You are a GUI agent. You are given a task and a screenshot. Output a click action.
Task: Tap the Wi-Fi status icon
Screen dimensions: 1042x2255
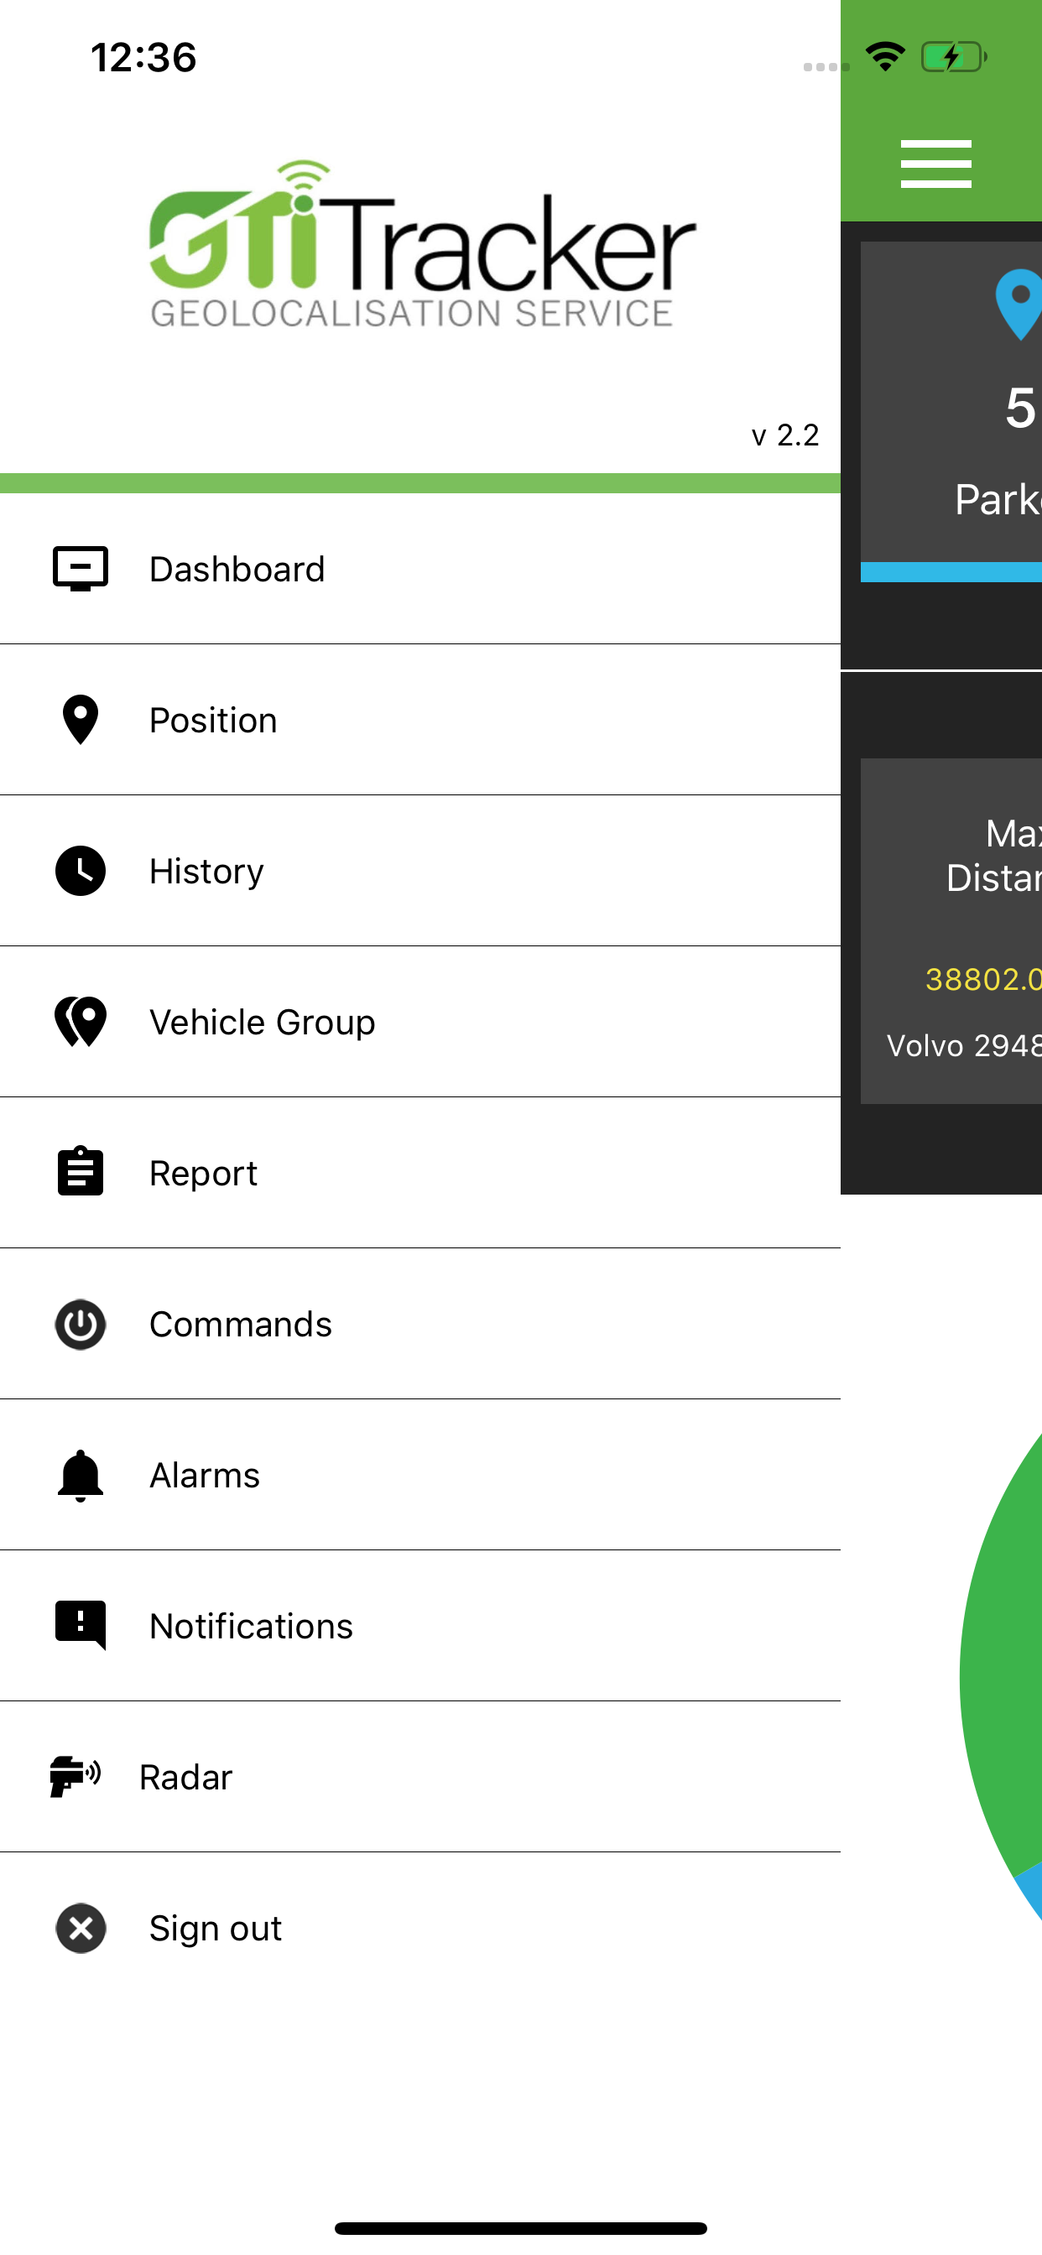(885, 57)
